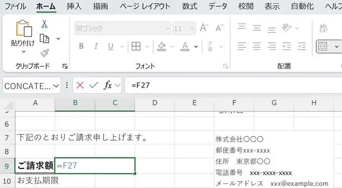Toggle Underline formatting
This screenshot has width=342, height=188.
[x=110, y=47]
